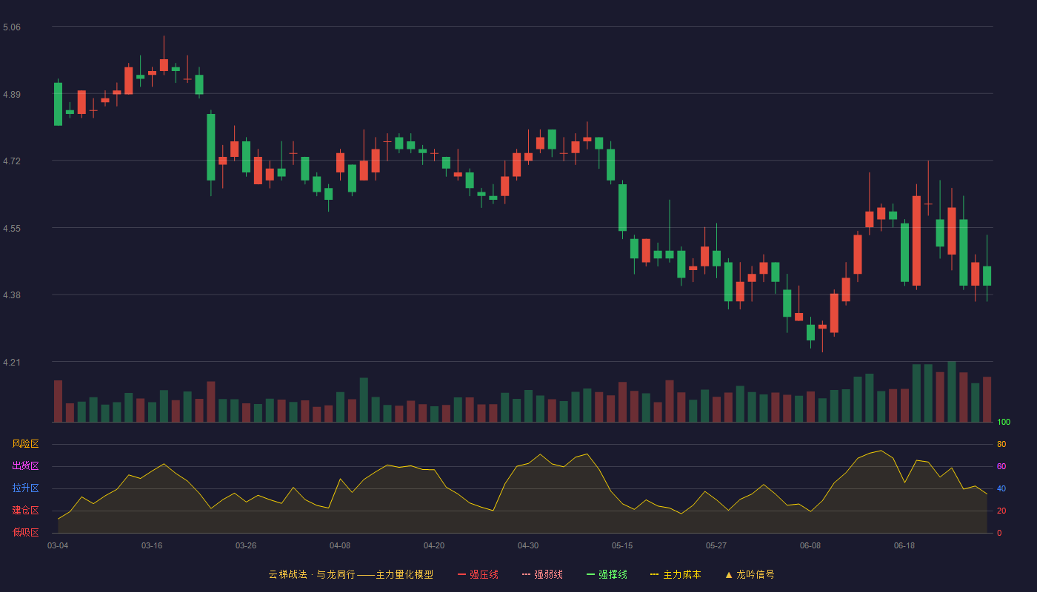Select the 风险区 zone label

pyautogui.click(x=25, y=444)
